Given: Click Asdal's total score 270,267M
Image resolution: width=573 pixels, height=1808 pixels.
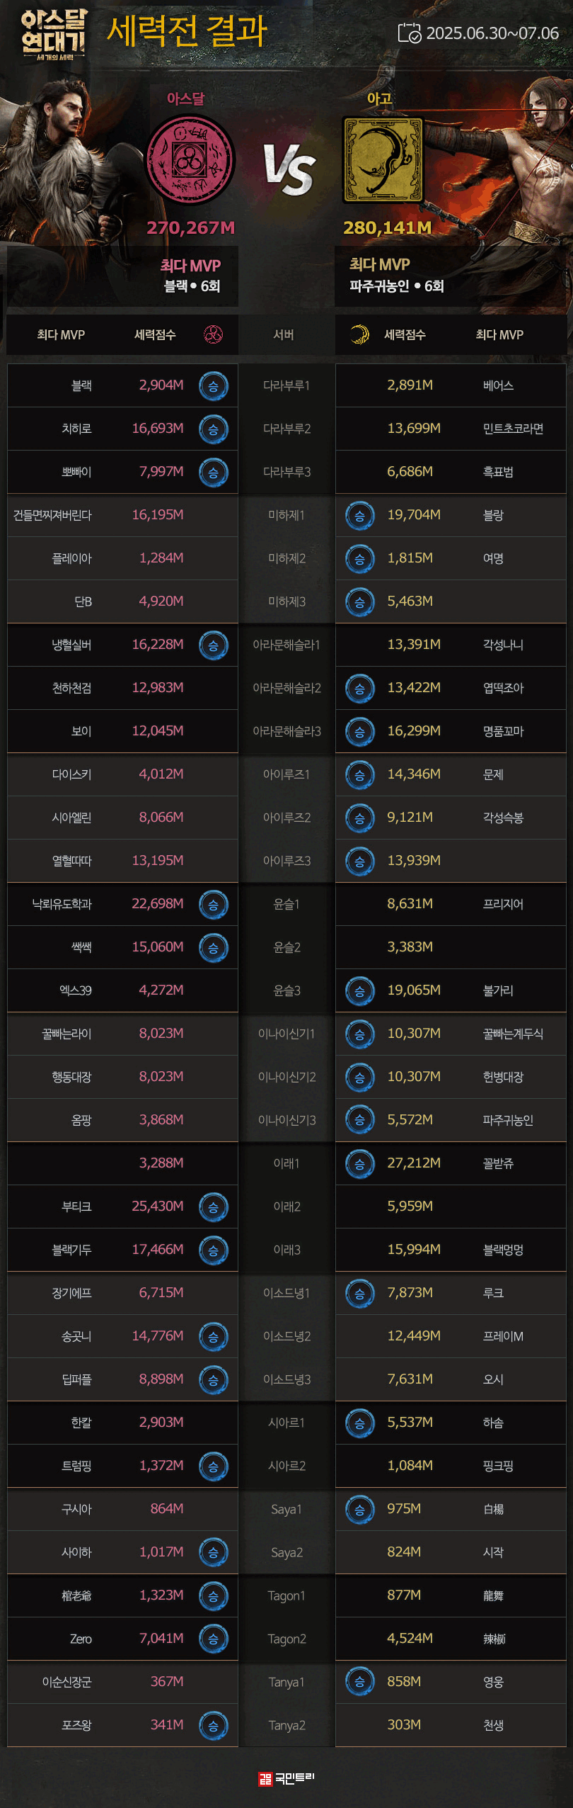Looking at the screenshot, I should (190, 227).
